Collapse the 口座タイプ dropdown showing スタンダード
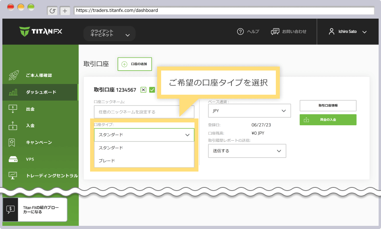This screenshot has height=229, width=381. pos(144,135)
